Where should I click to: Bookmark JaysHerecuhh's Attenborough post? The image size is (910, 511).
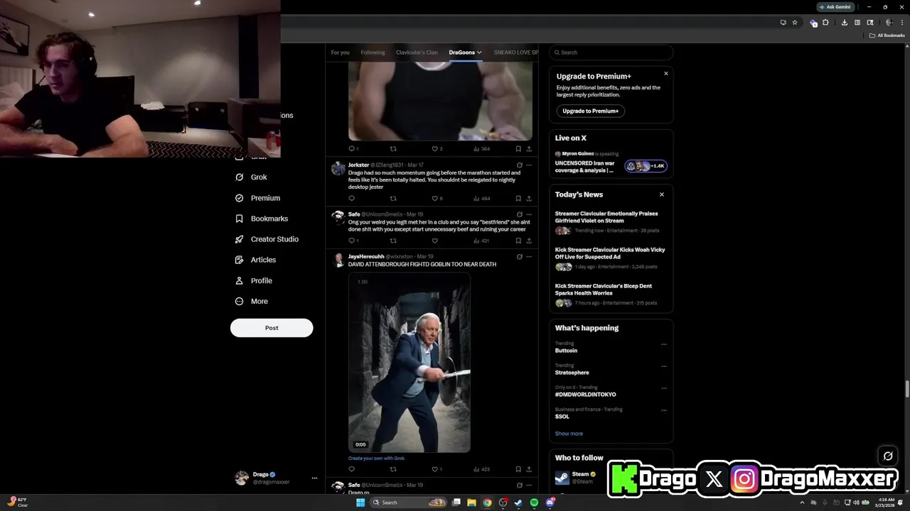coord(518,469)
